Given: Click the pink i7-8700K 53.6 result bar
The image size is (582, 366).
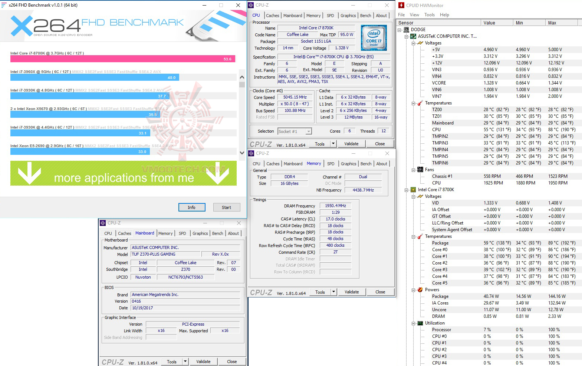Looking at the screenshot, I should [x=122, y=59].
